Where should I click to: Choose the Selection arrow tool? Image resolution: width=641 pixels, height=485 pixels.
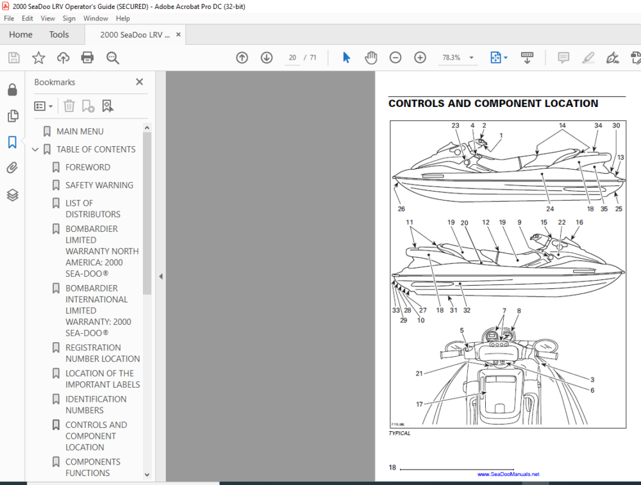[x=346, y=58]
